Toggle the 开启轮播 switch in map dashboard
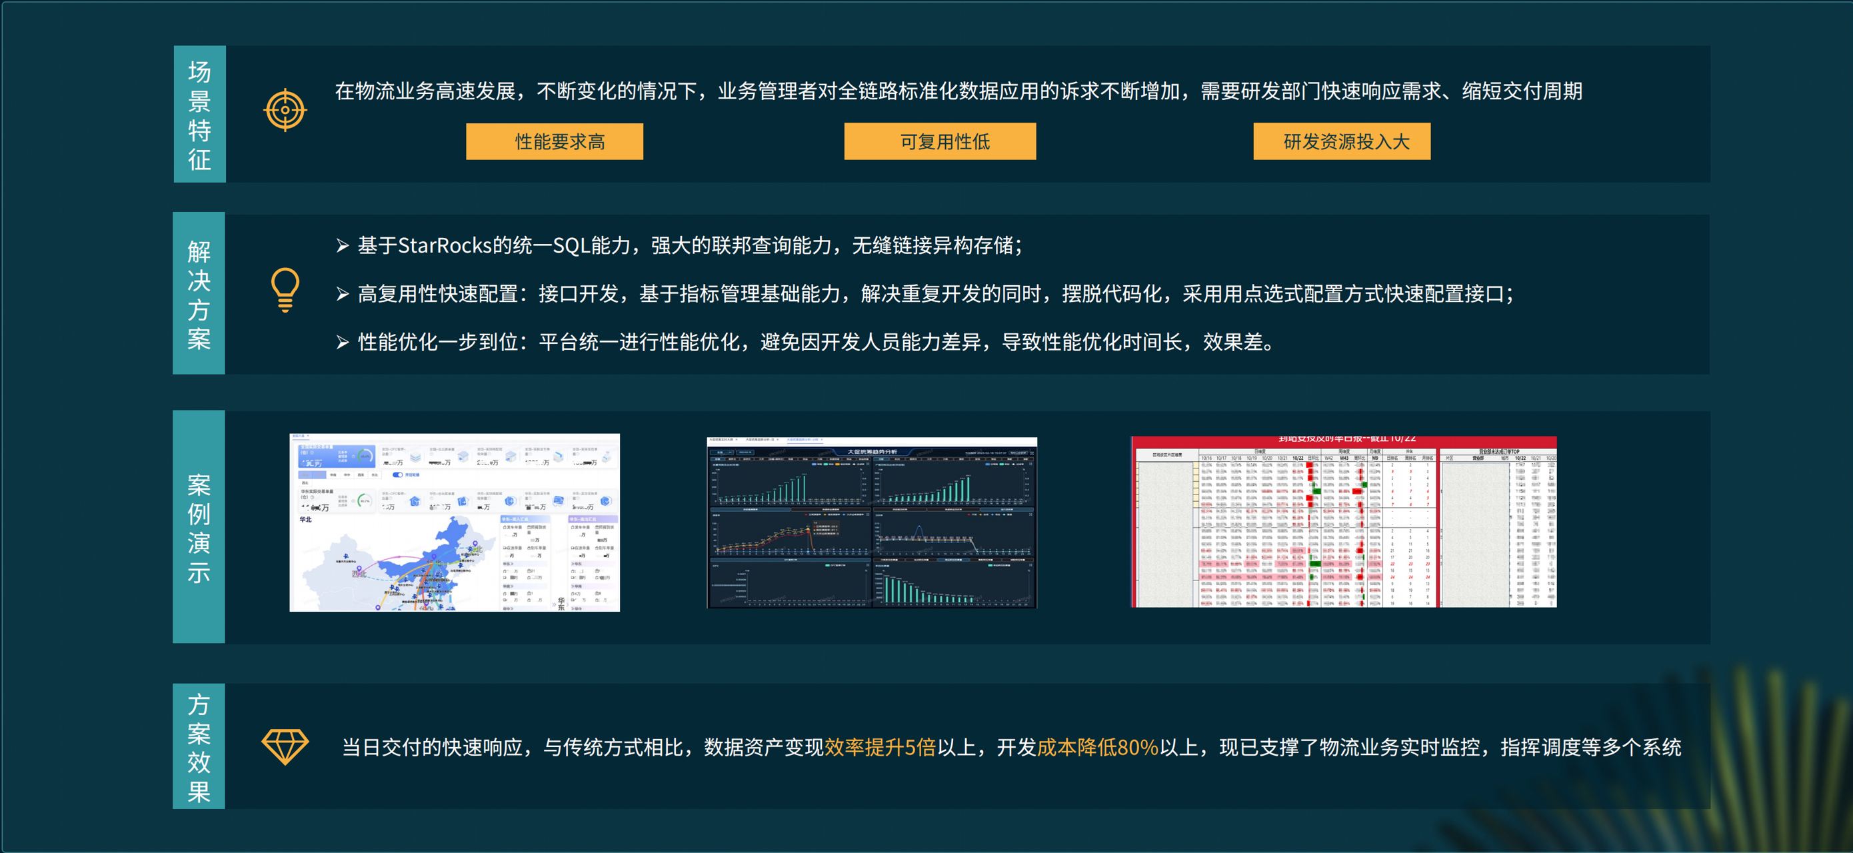1853x853 pixels. [398, 474]
